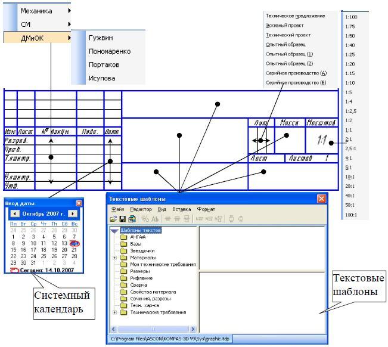Pick scale 100:1 from the list
The height and width of the screenshot is (347, 388).
pyautogui.click(x=351, y=215)
